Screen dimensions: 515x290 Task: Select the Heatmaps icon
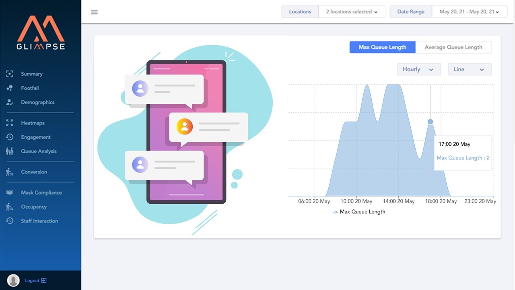point(10,123)
